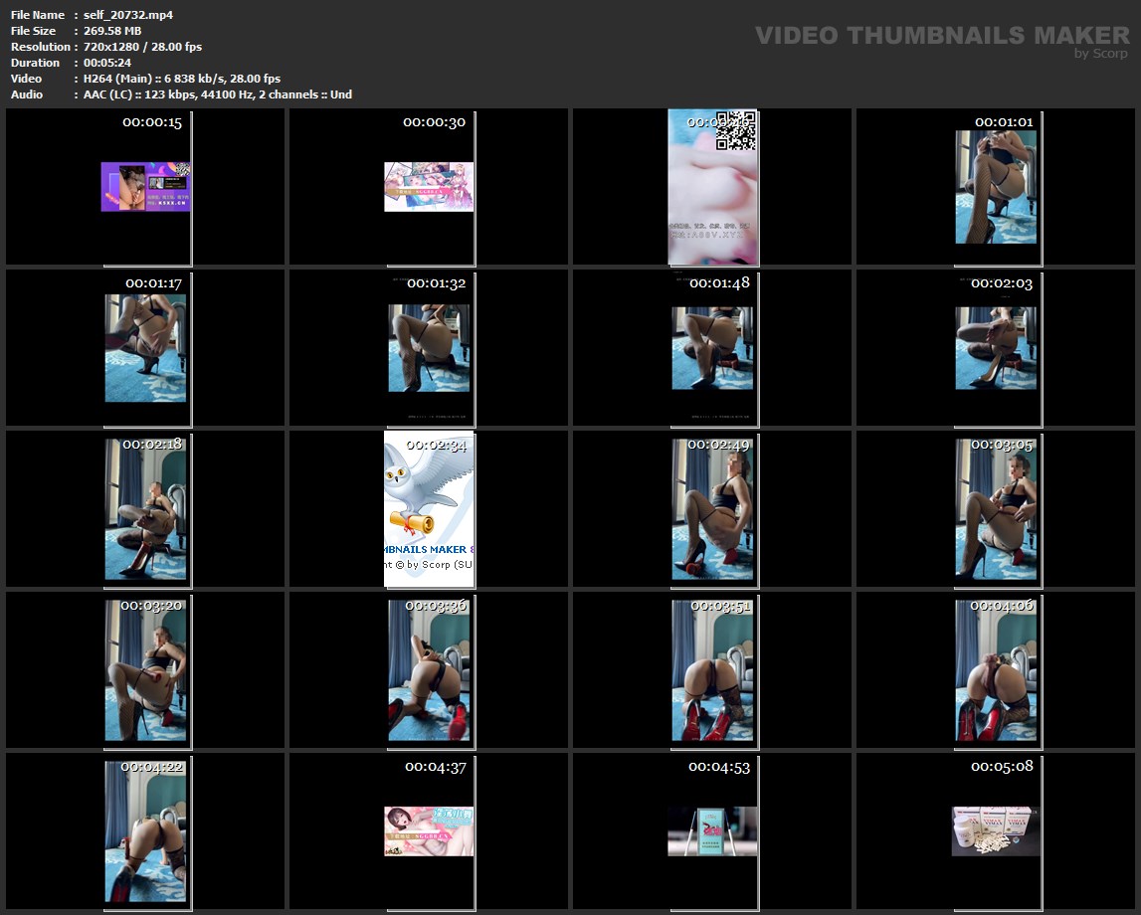
Task: Click the thumbnail timestamped 00:00:15
Action: pyautogui.click(x=145, y=187)
